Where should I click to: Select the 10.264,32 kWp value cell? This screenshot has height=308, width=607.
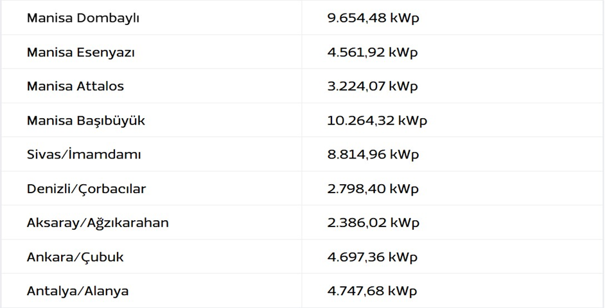[376, 121]
